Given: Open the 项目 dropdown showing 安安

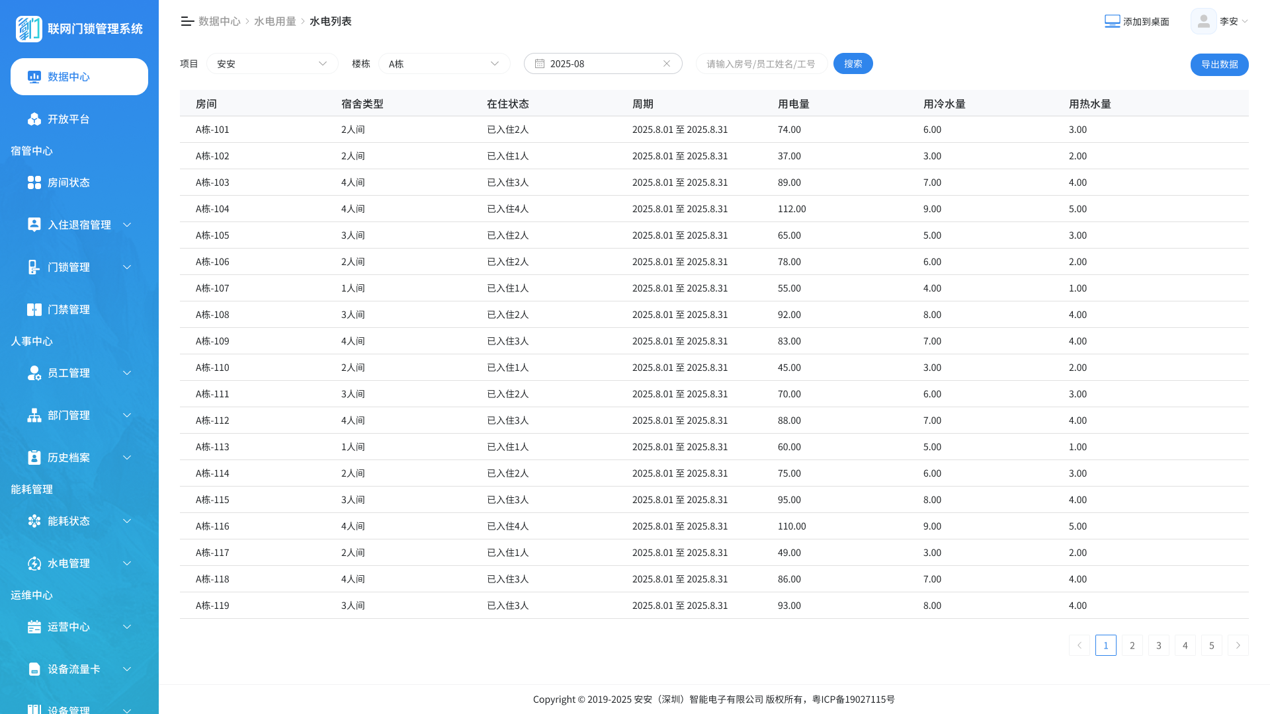Looking at the screenshot, I should [x=273, y=63].
